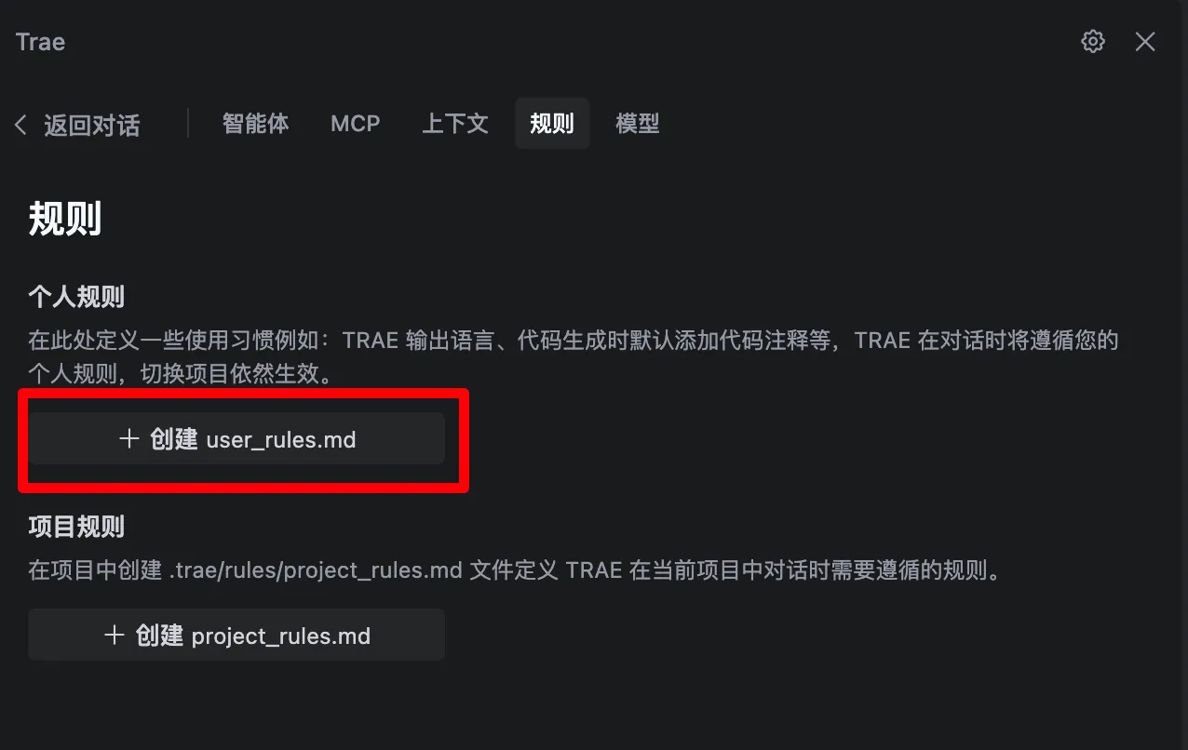
Task: Click the 个人规则 section heading
Action: tap(76, 298)
